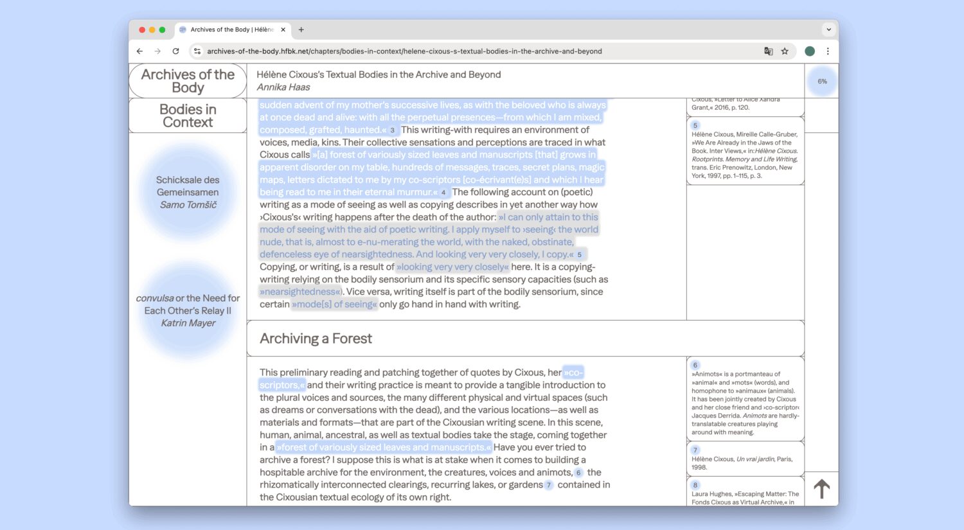
Task: Click the green profile avatar icon
Action: [x=810, y=51]
